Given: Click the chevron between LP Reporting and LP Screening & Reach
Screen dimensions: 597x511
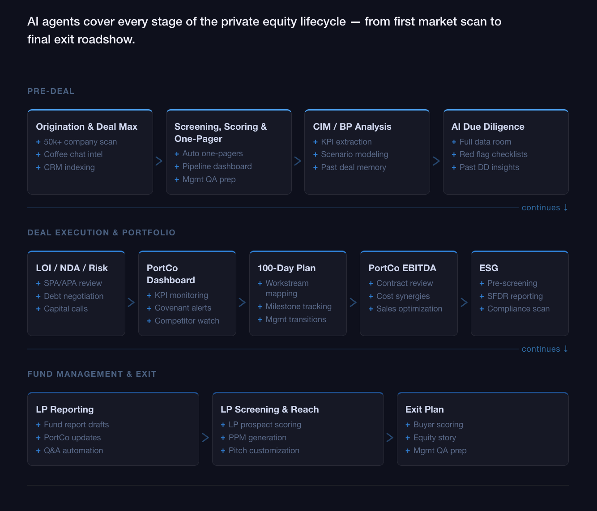Looking at the screenshot, I should click(205, 437).
